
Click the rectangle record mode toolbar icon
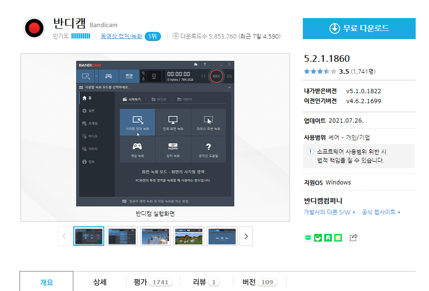pos(86,76)
